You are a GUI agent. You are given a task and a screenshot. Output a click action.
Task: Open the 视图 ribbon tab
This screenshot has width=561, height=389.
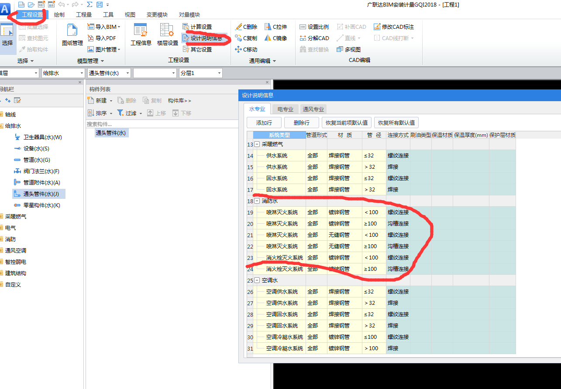point(130,15)
